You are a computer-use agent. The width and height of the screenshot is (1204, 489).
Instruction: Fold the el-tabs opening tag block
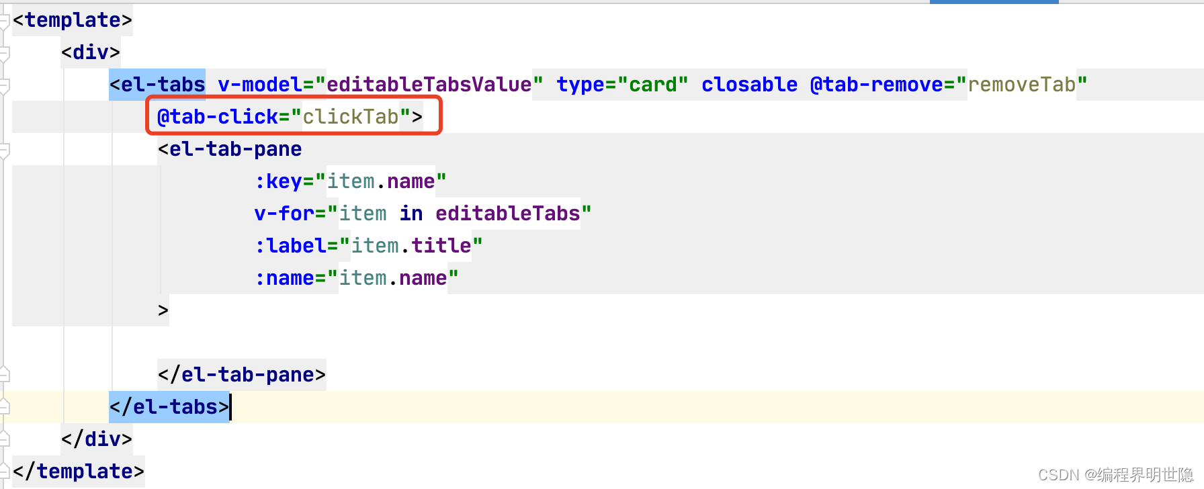pyautogui.click(x=4, y=85)
